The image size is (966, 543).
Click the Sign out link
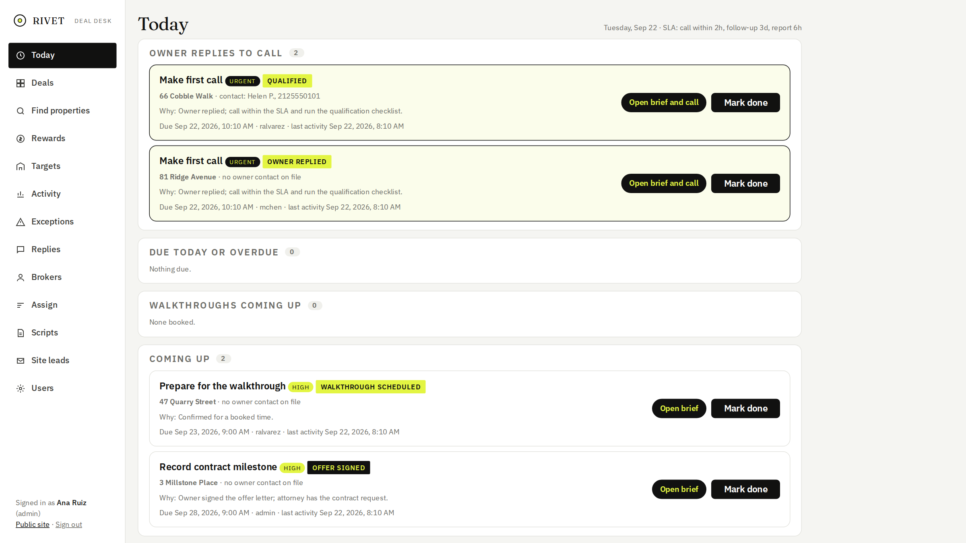(x=69, y=524)
